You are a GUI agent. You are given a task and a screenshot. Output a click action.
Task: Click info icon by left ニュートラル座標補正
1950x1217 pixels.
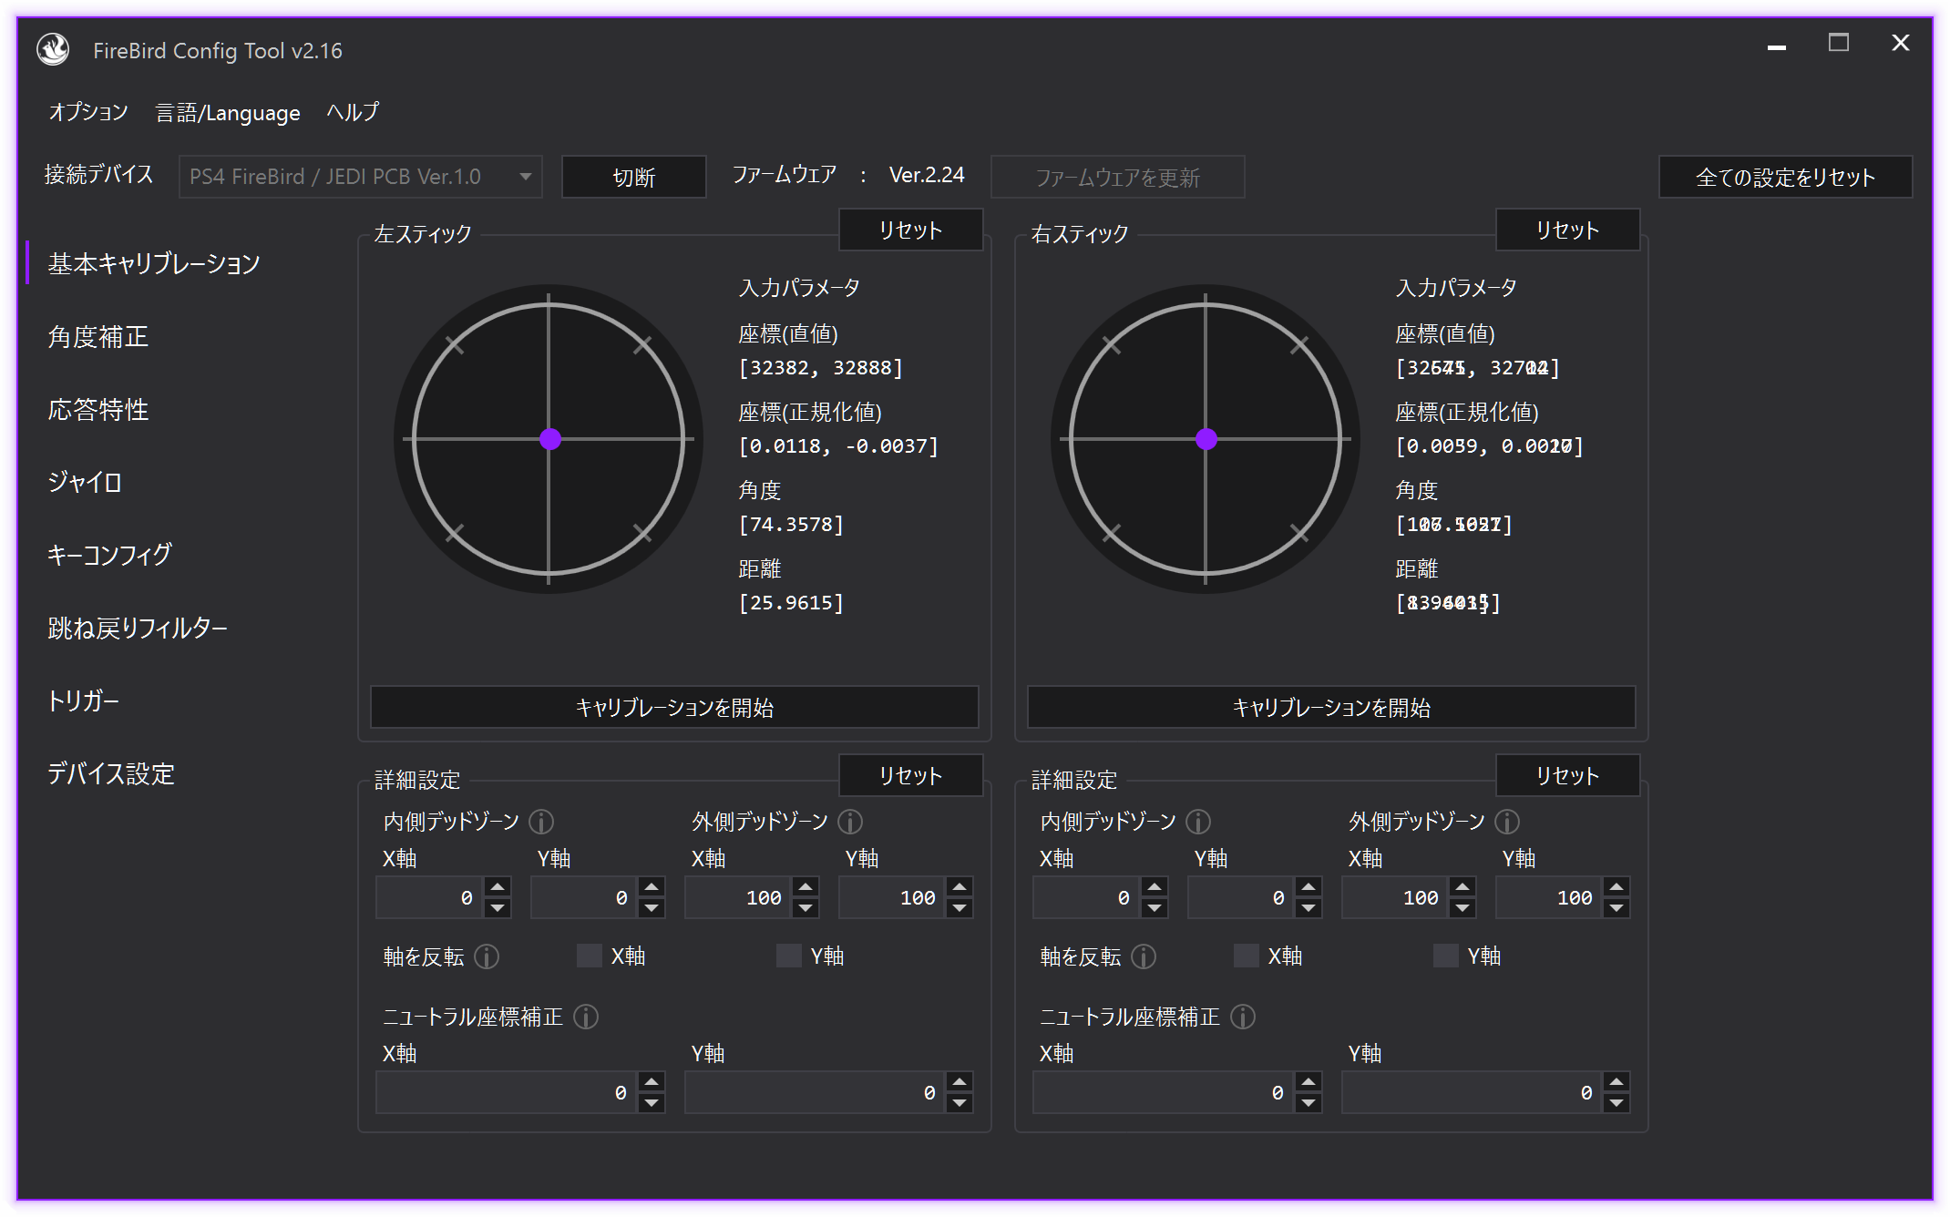tap(586, 1017)
